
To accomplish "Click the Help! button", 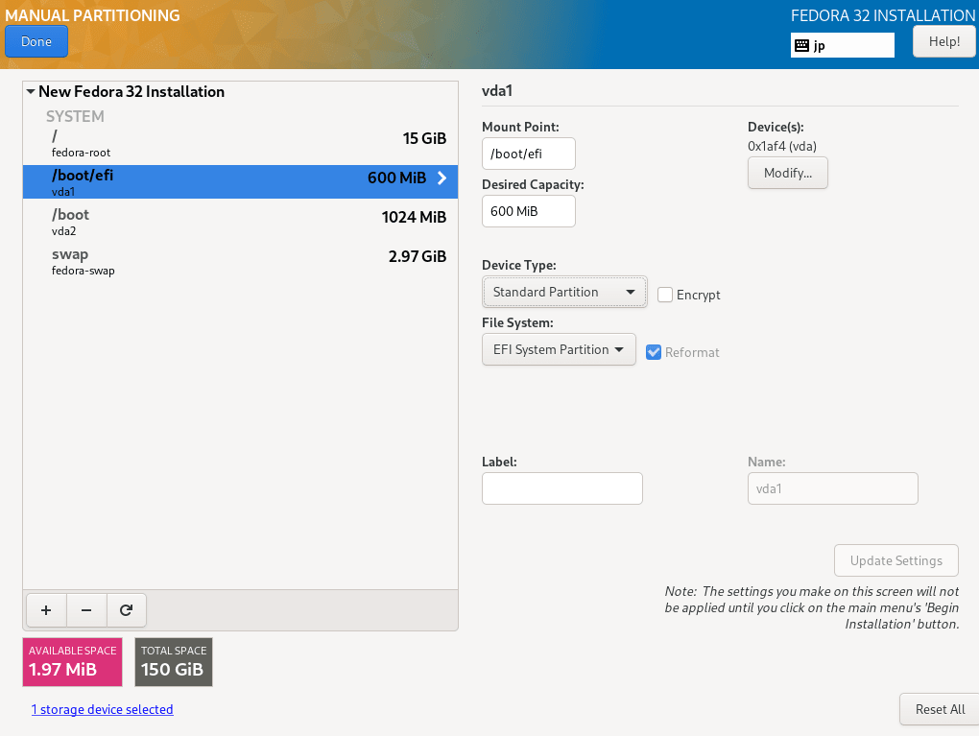I will (944, 42).
